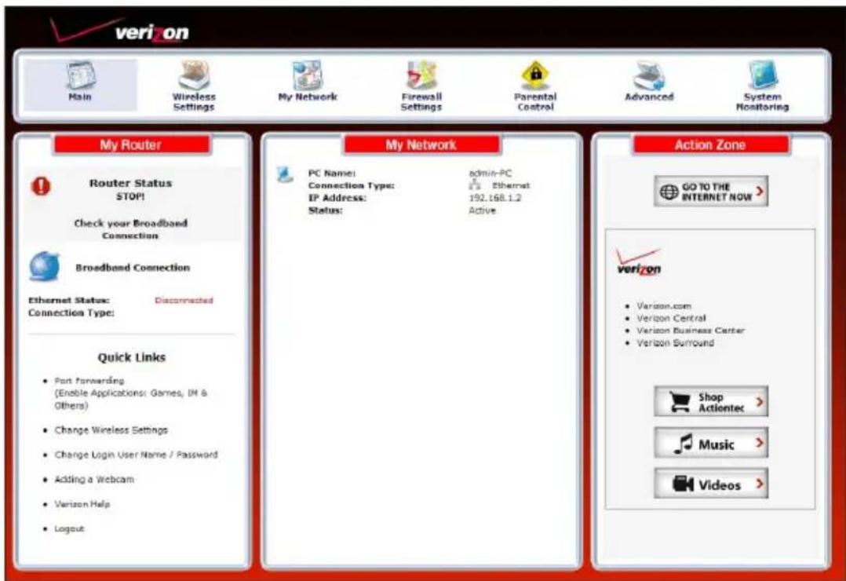Click the Logout link

pyautogui.click(x=69, y=529)
